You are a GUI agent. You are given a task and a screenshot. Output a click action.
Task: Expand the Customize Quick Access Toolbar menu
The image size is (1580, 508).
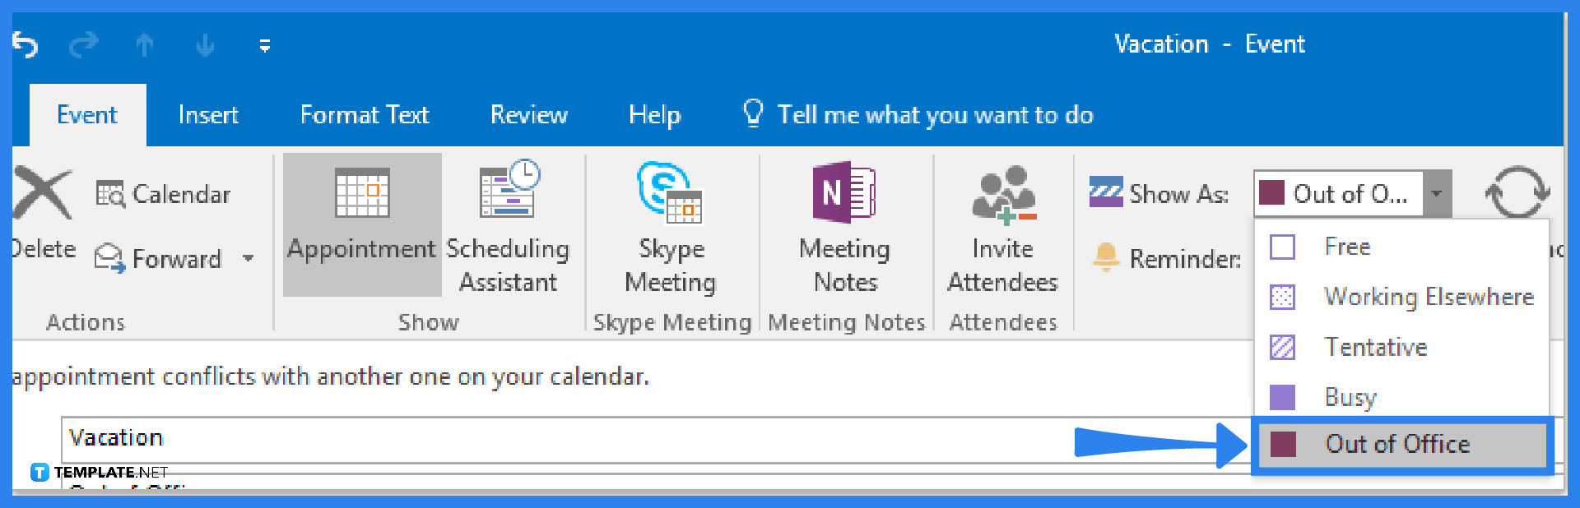click(x=265, y=46)
